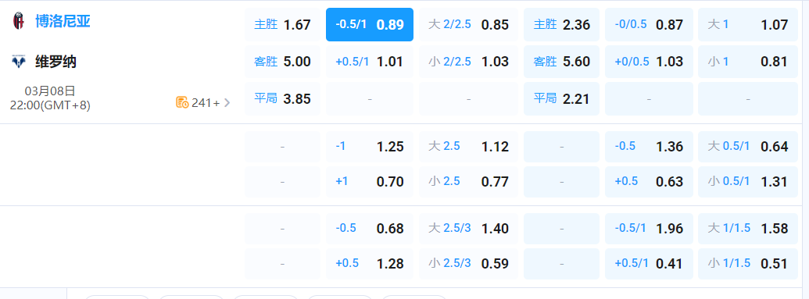The image size is (809, 299).
Task: Select half-time 客胜 odds 5.60
Action: [561, 62]
